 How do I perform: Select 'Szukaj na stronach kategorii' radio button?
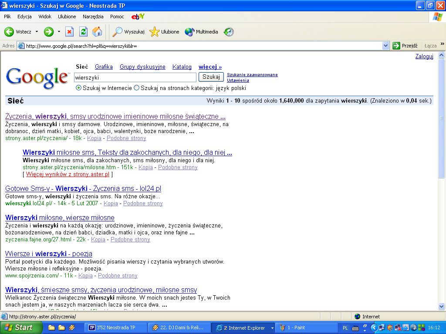[x=137, y=88]
